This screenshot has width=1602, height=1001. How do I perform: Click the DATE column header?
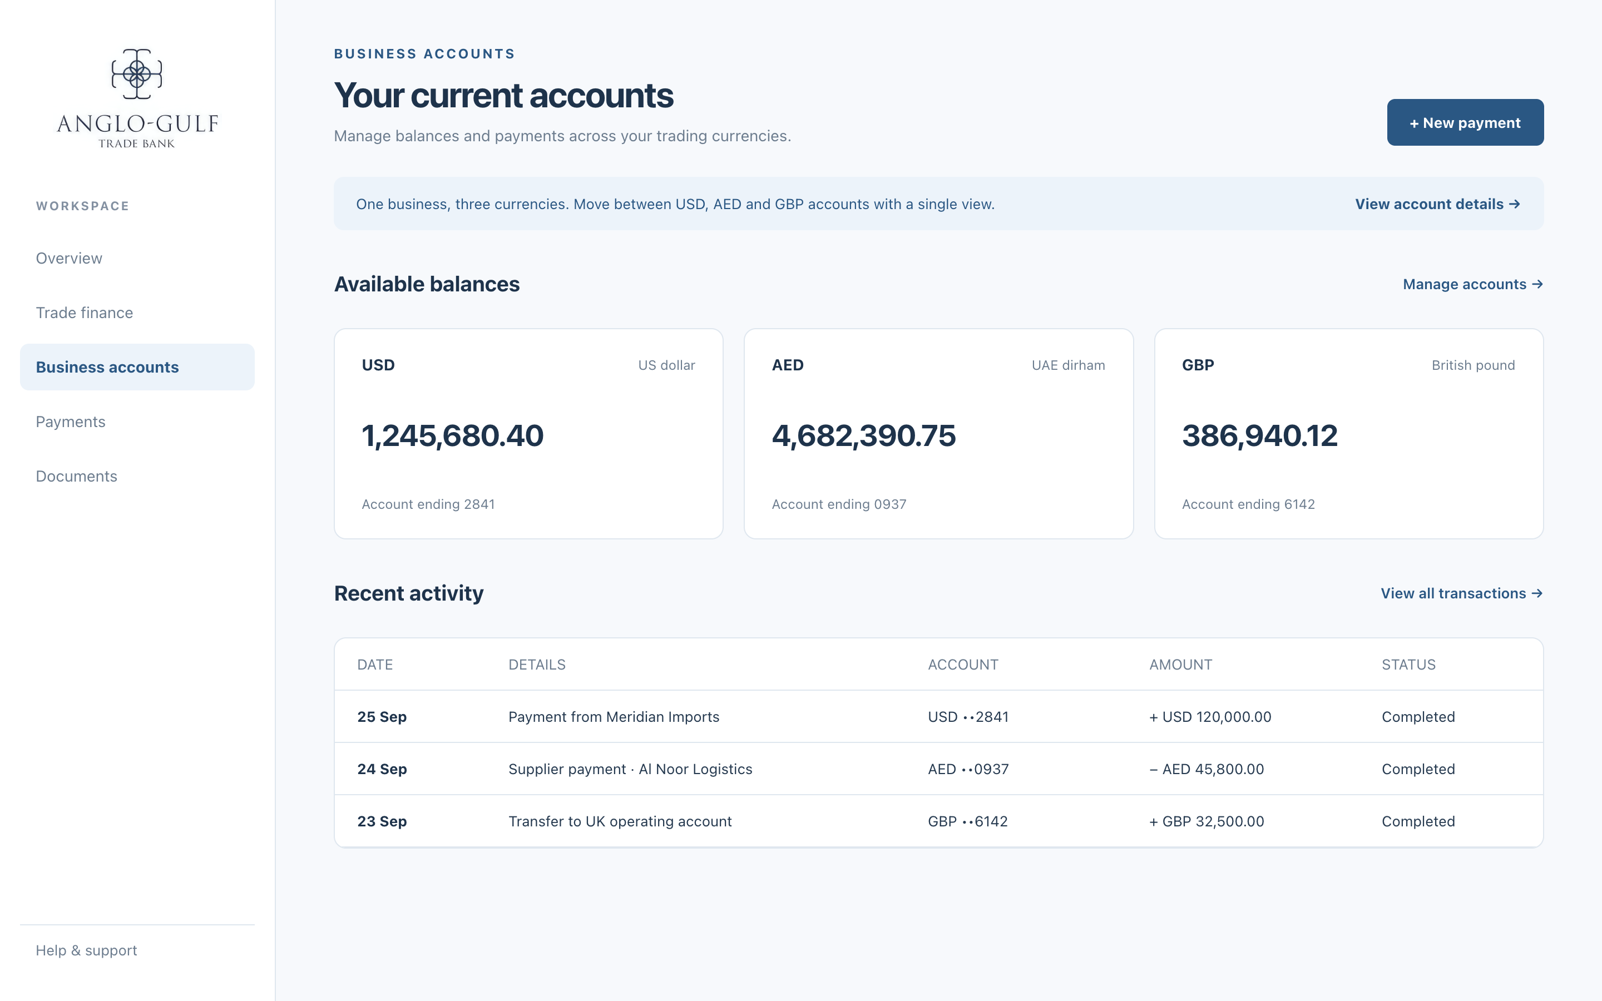(375, 665)
